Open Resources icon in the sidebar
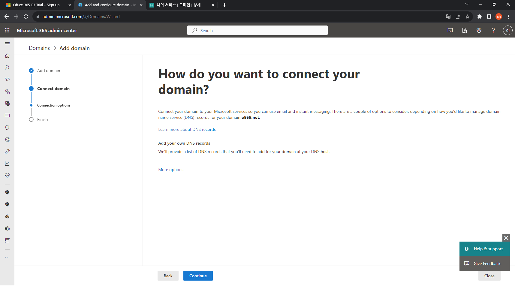Viewport: 515px width, 286px height. (7, 104)
